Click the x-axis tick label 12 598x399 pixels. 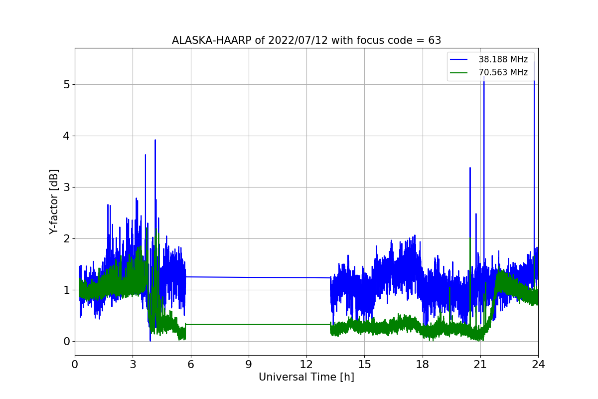click(306, 364)
